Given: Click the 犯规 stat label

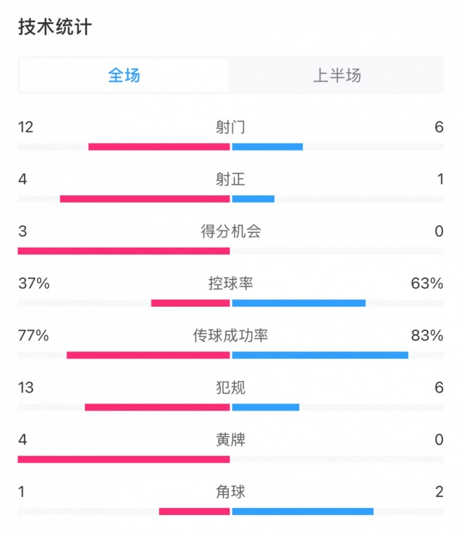Looking at the screenshot, I should coord(231,388).
